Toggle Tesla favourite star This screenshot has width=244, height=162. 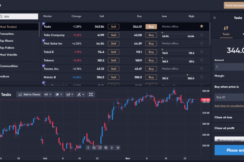coord(202,26)
